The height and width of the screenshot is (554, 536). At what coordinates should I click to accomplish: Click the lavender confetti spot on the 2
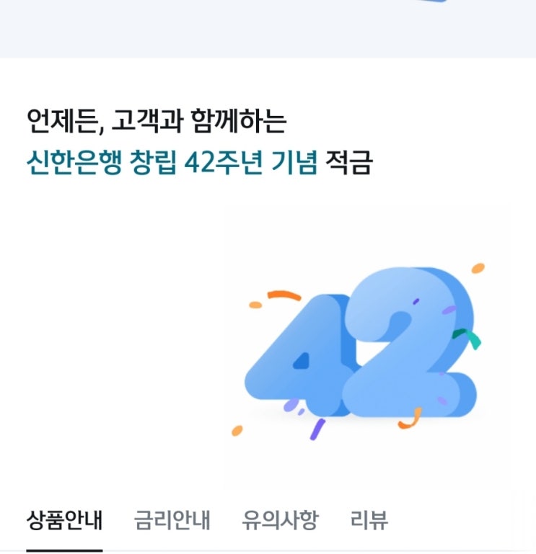pos(449,310)
